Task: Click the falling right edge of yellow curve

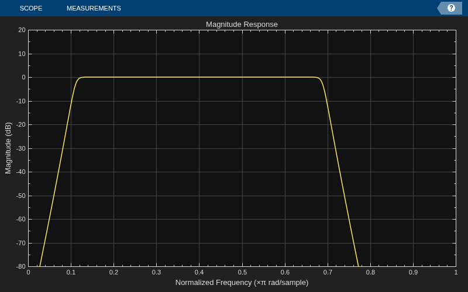Action: [x=340, y=172]
